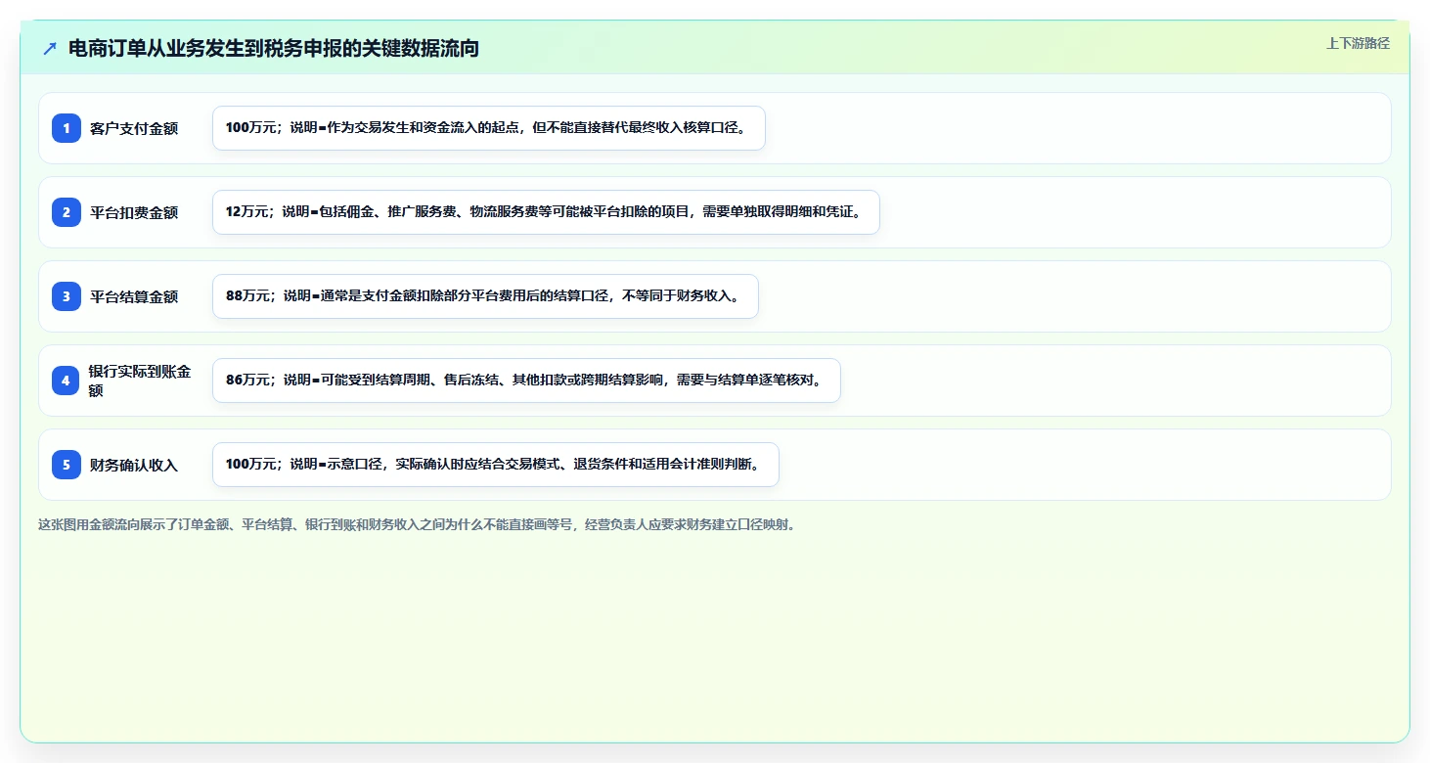Image resolution: width=1430 pixels, height=763 pixels.
Task: Click step badge 4 for 银行实际到账金额
Action: (67, 381)
